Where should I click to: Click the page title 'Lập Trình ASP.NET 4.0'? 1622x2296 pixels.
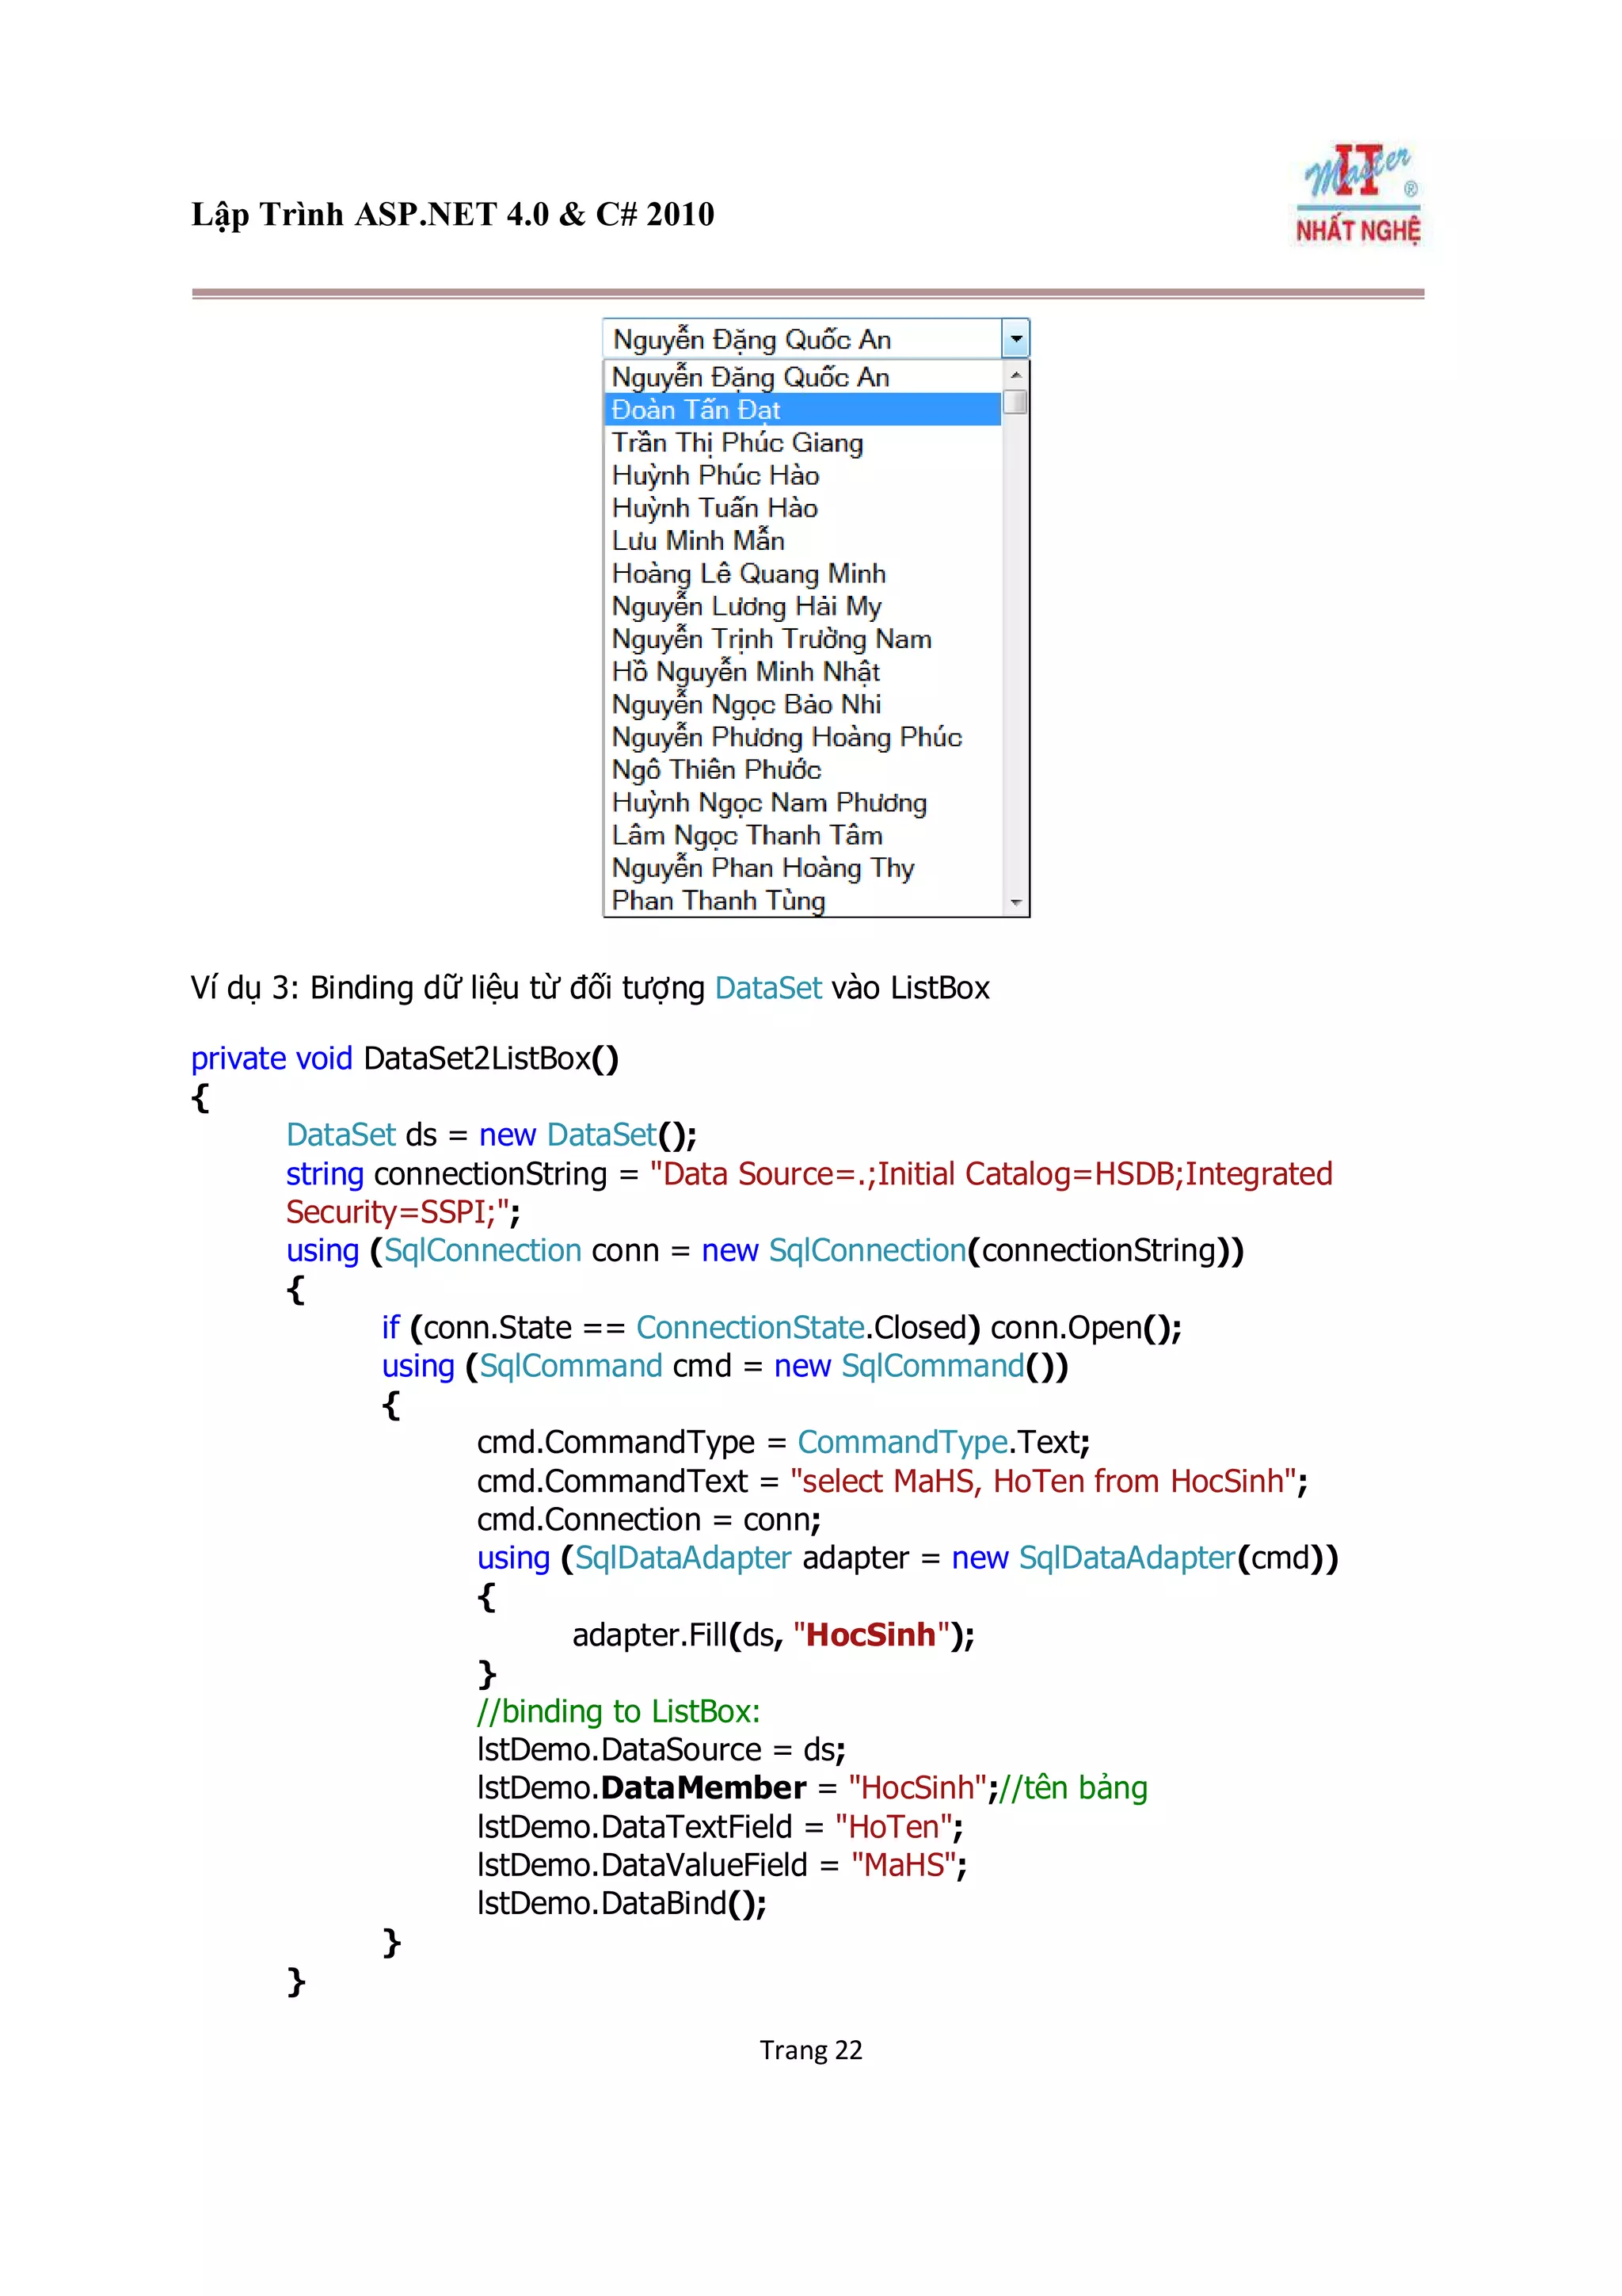click(453, 215)
